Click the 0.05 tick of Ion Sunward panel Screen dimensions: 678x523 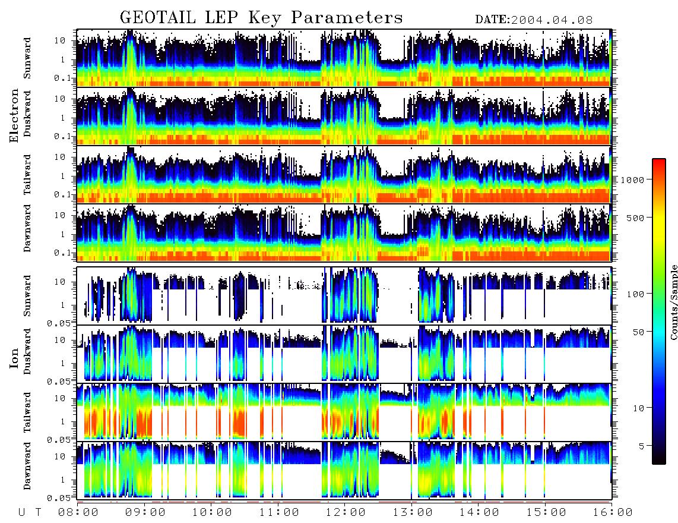(59, 323)
